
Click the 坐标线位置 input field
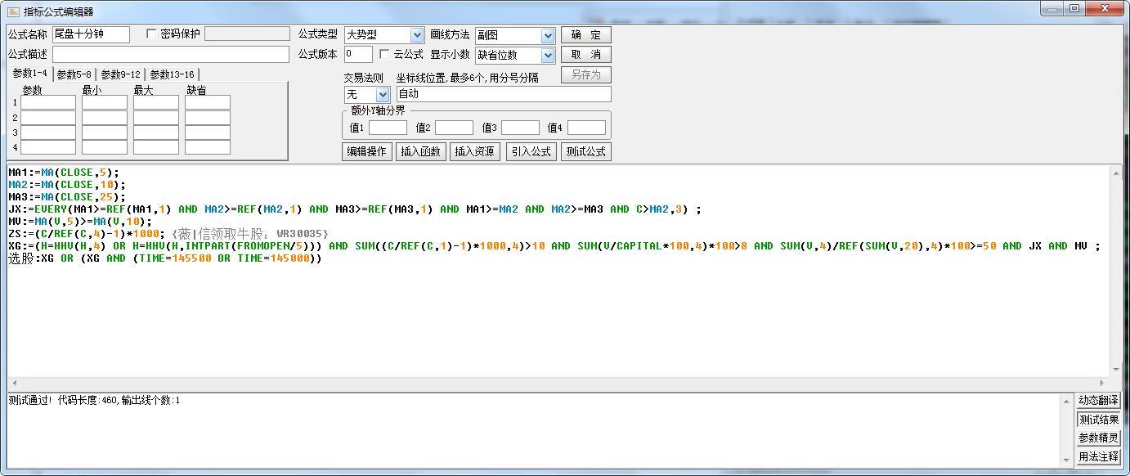pos(504,94)
